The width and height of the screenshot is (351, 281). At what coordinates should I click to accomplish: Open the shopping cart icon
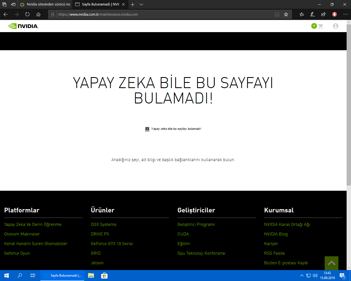pos(321,26)
